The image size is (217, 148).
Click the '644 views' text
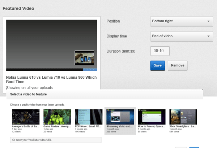click(174, 132)
